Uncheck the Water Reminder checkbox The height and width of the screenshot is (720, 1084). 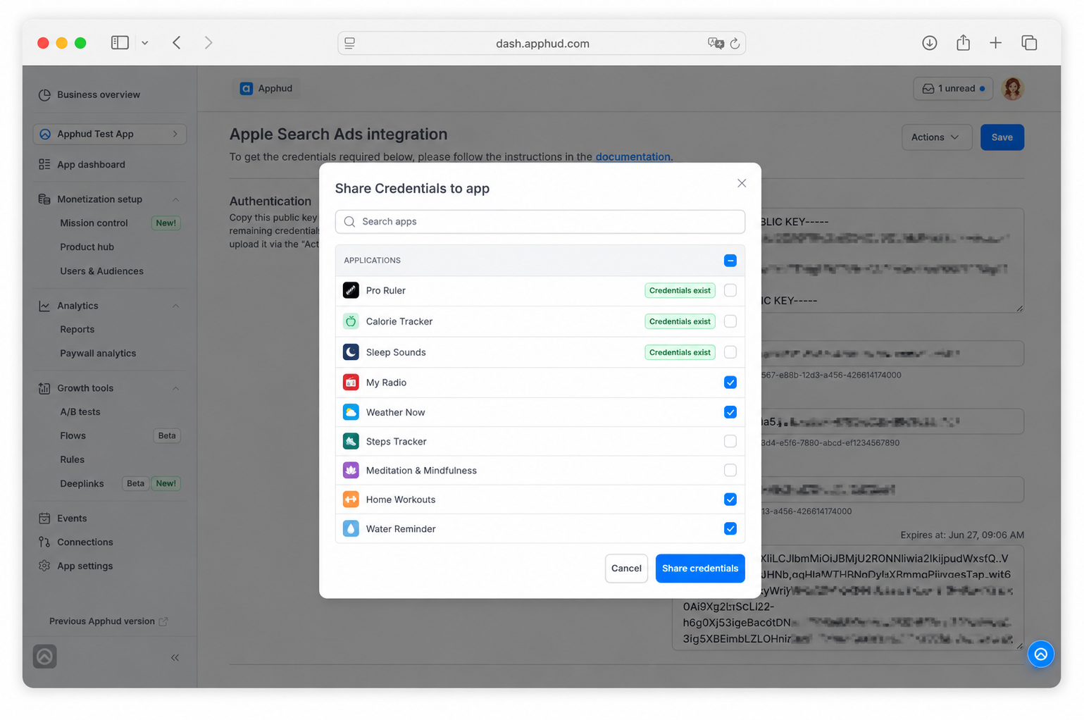(730, 528)
